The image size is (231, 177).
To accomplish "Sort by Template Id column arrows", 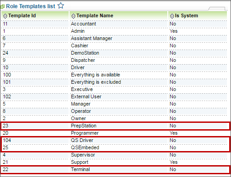I will tap(5, 16).
